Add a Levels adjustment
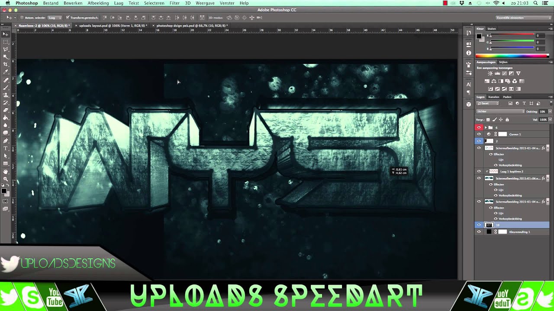The height and width of the screenshot is (311, 554). click(x=497, y=73)
